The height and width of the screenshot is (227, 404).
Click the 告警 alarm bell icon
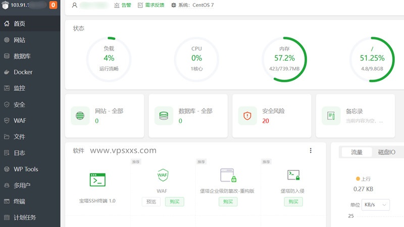tap(117, 5)
